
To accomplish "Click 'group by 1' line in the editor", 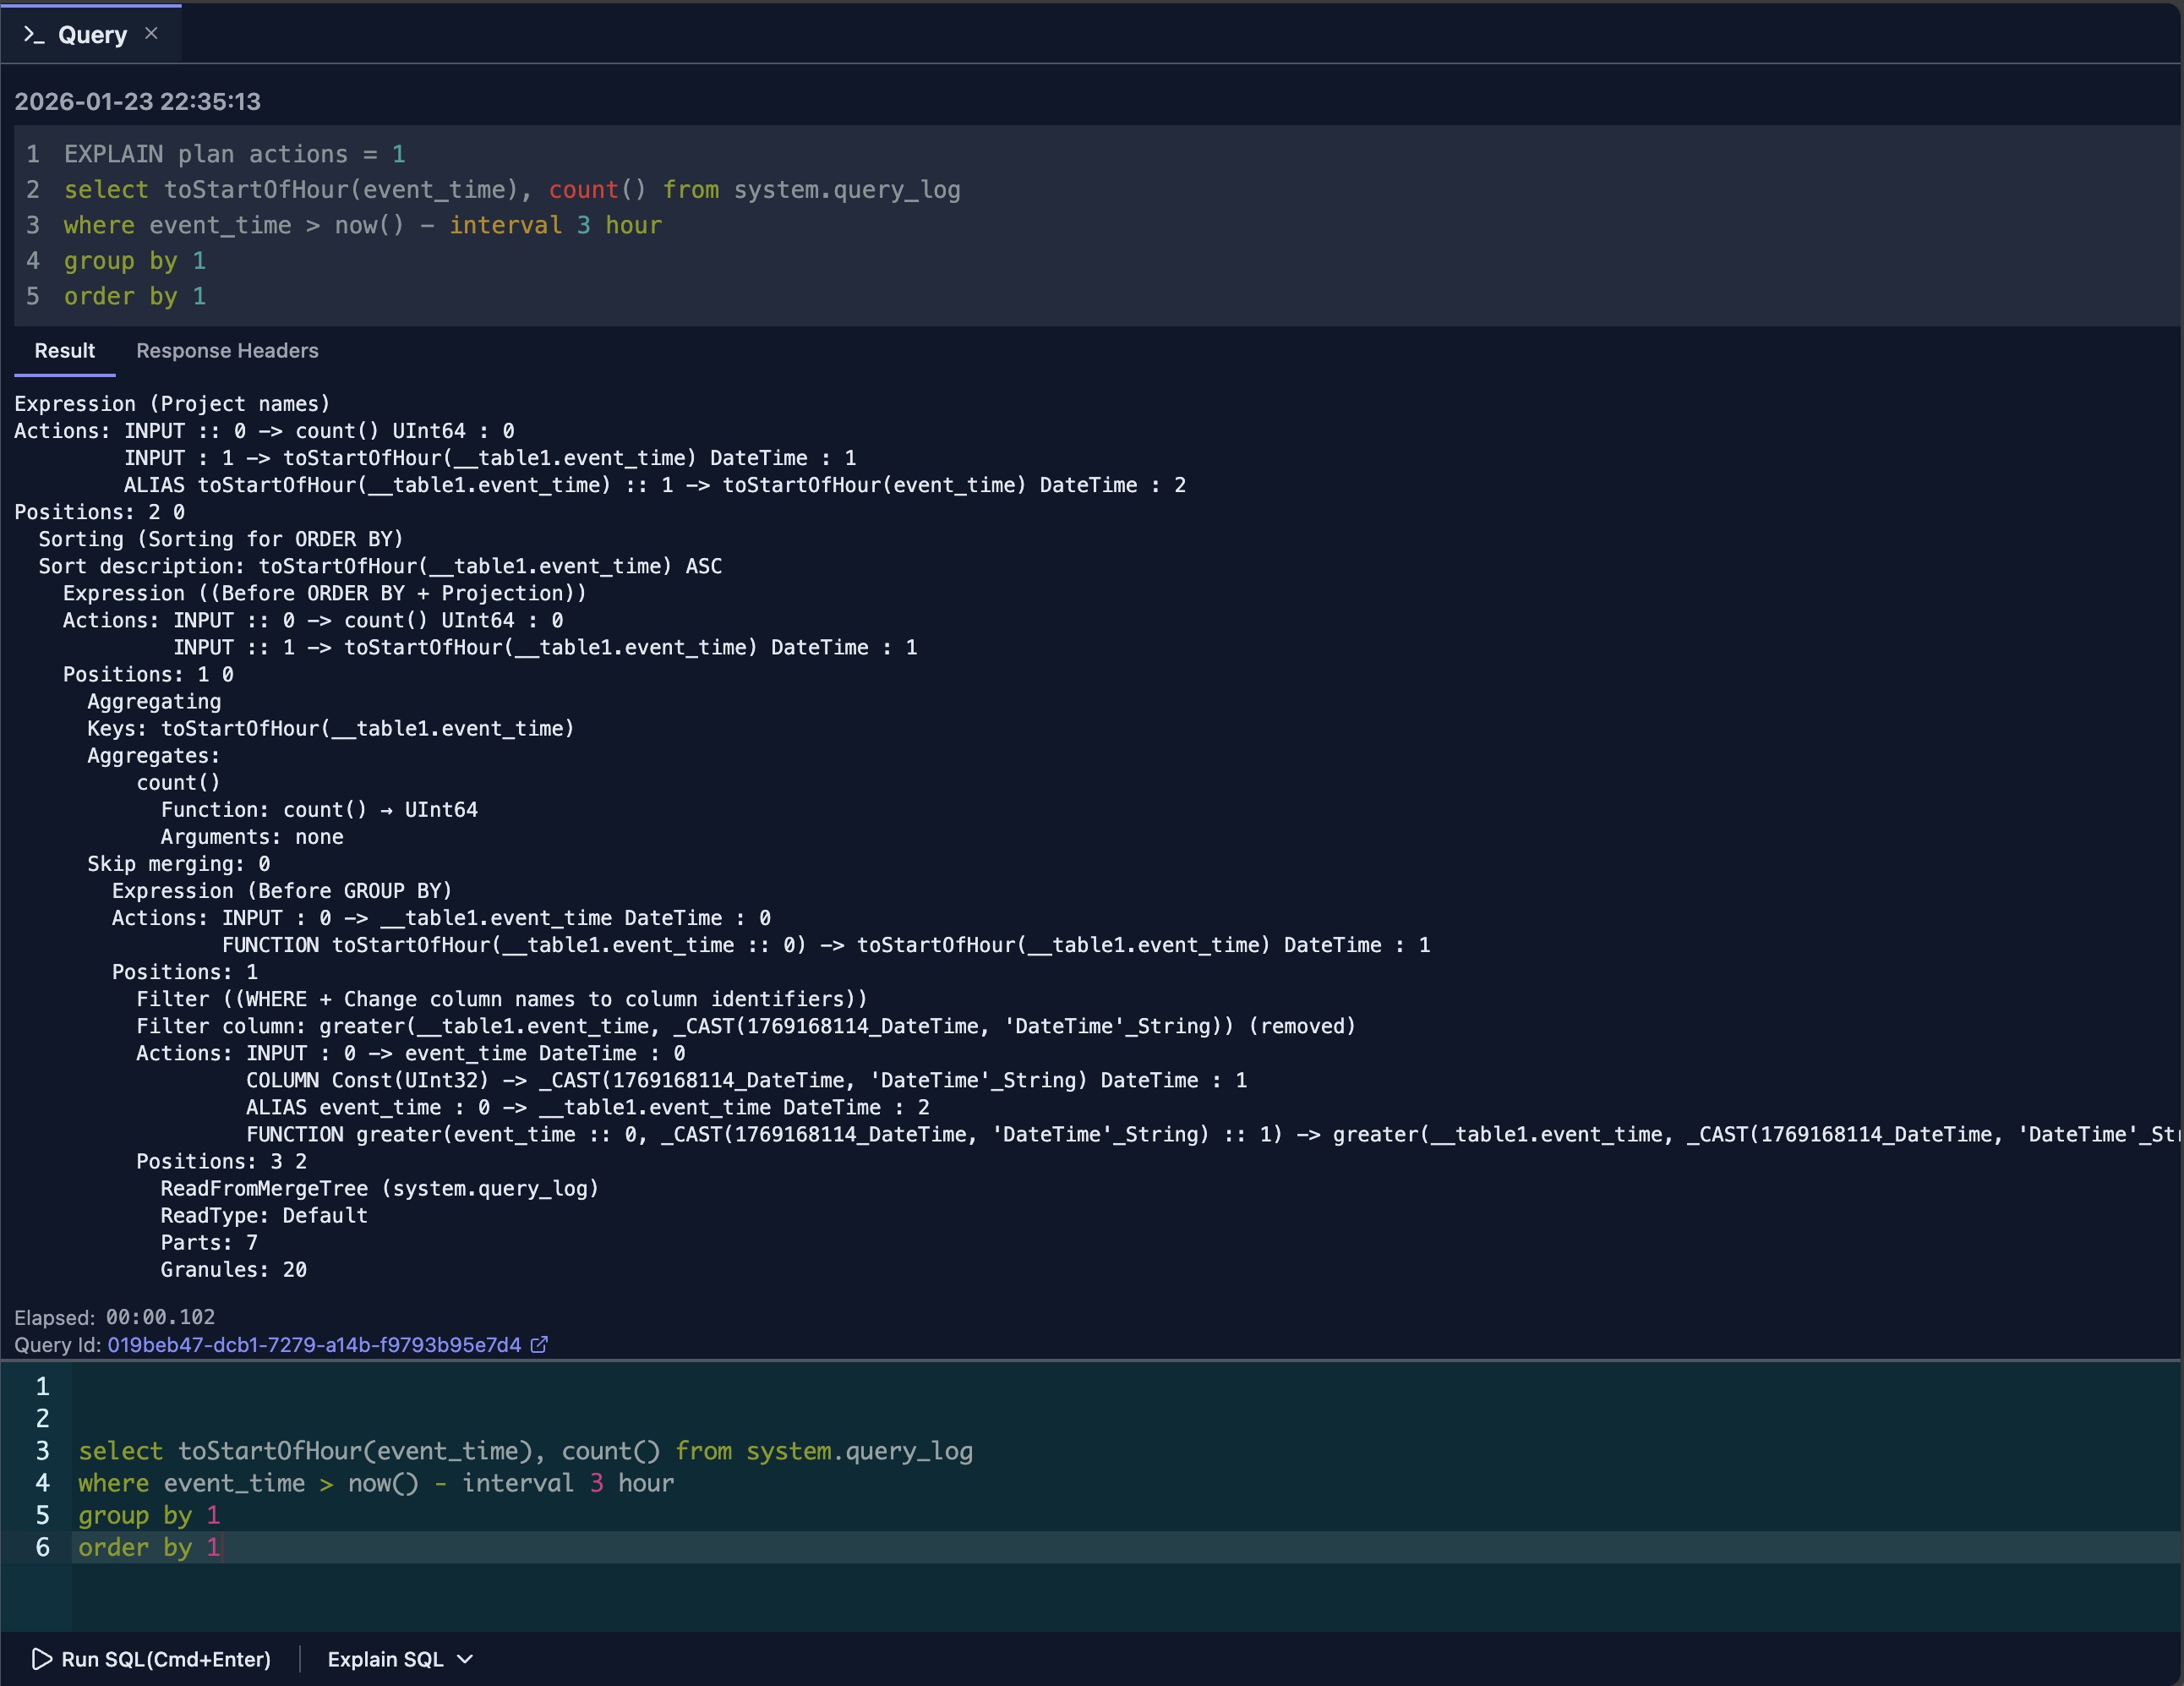I will 150,1515.
